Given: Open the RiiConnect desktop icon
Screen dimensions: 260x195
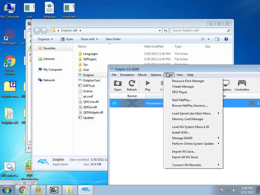Looking at the screenshot, I should pos(10,169).
